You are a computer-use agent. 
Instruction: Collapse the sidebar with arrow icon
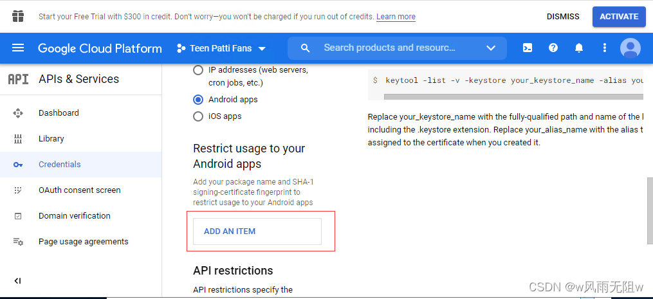[17, 280]
